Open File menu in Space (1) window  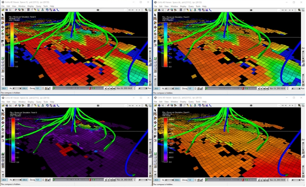pyautogui.click(x=3, y=6)
